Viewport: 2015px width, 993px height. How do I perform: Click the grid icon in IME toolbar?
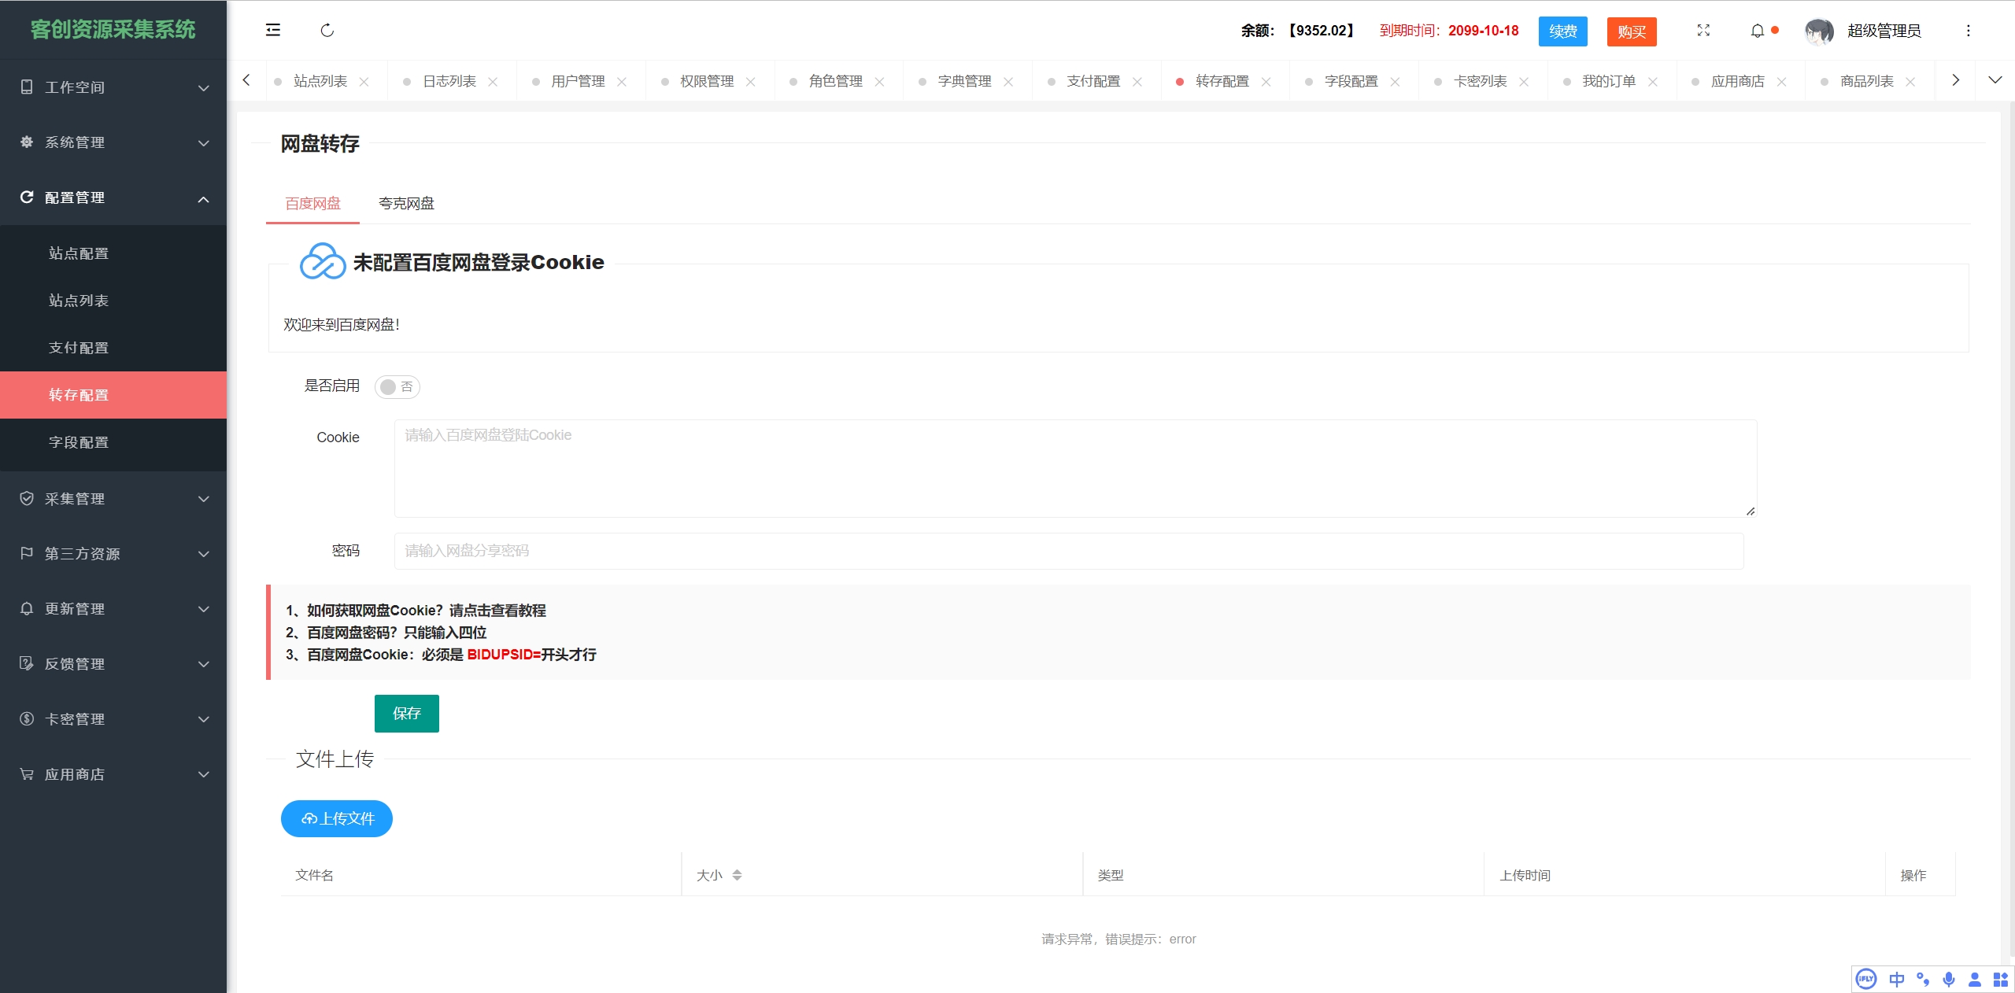[2001, 980]
